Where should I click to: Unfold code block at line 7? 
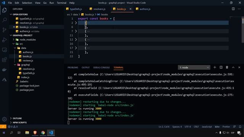(76, 31)
